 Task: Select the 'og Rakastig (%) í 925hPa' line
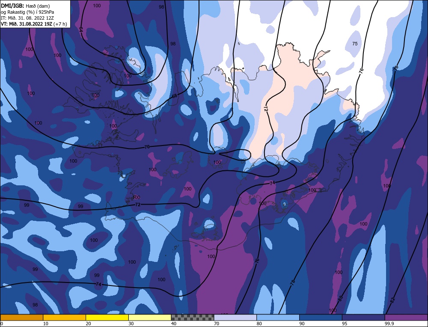(x=27, y=12)
